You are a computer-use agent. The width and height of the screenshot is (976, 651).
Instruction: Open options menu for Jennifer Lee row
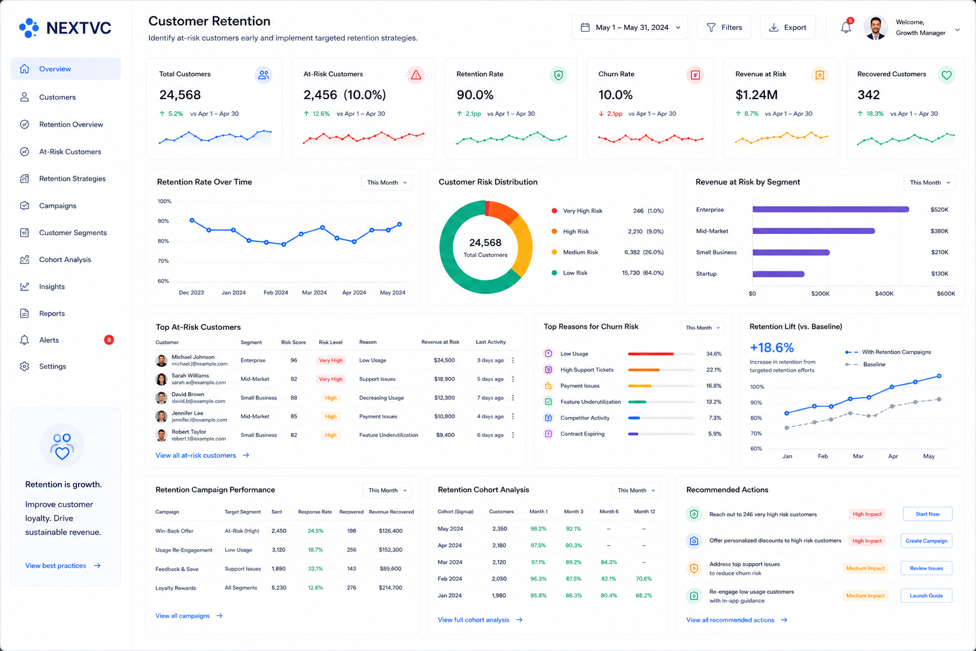[x=513, y=416]
